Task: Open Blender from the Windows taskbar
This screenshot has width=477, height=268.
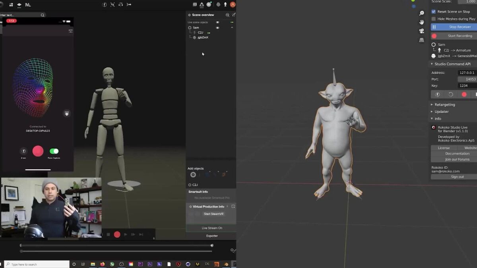Action: tap(226, 264)
